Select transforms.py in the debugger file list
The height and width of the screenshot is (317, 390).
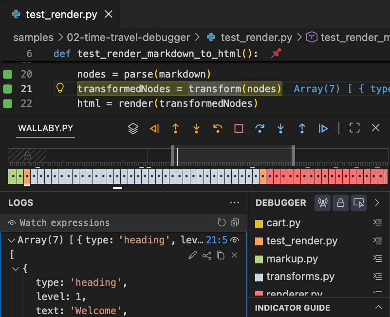[300, 277]
